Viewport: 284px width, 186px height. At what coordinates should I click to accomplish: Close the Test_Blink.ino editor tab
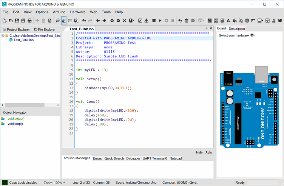click(x=211, y=28)
